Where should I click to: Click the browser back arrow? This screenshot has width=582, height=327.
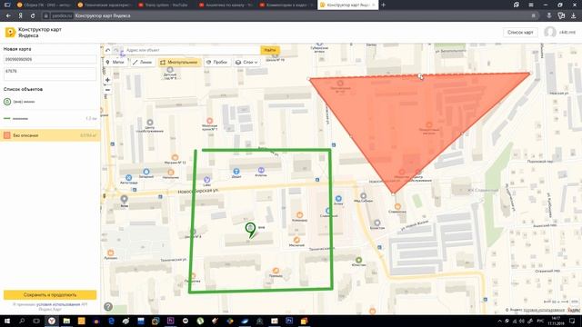coord(8,16)
